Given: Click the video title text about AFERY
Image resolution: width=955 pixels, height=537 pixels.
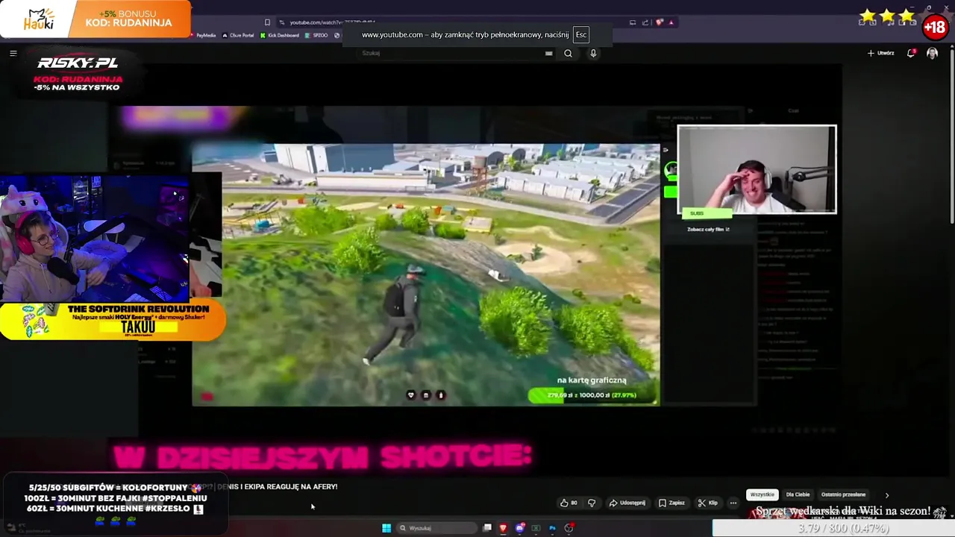Looking at the screenshot, I should point(277,486).
